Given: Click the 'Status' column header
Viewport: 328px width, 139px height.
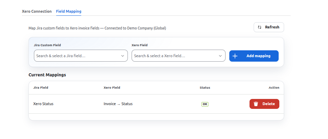Looking at the screenshot, I should pos(205,88).
